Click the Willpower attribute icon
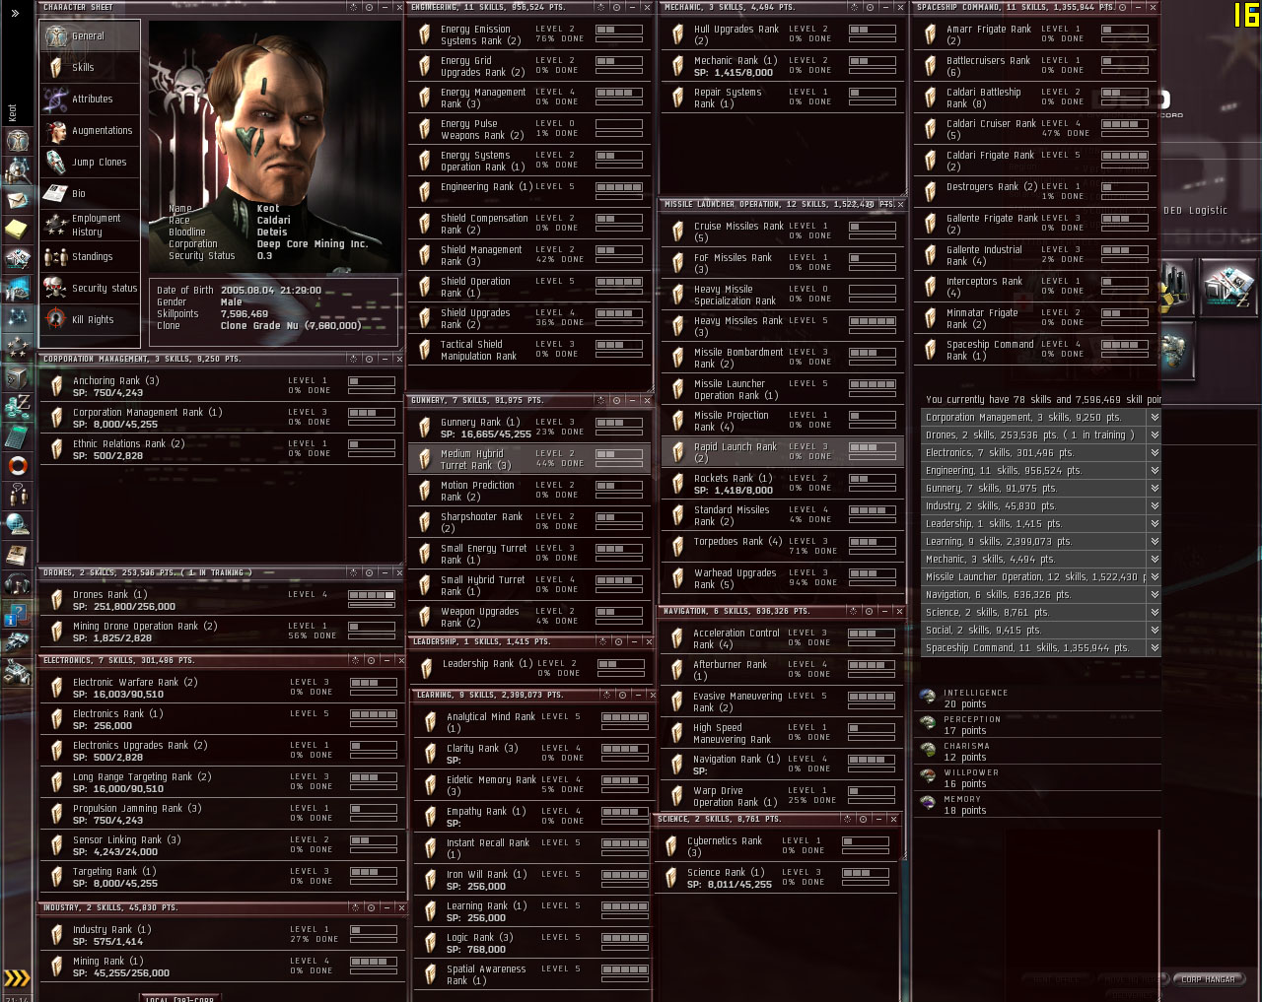The height and width of the screenshot is (1002, 1262). 928,777
